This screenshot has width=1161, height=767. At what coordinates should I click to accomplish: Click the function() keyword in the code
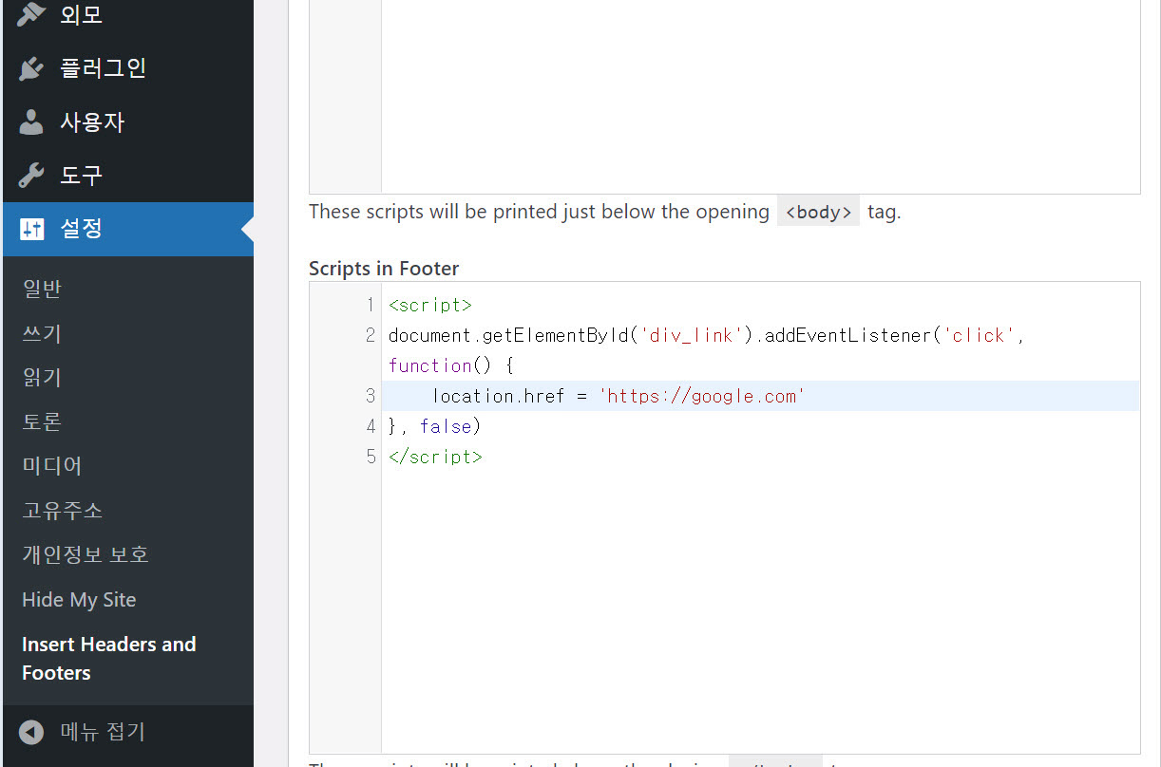(x=440, y=365)
